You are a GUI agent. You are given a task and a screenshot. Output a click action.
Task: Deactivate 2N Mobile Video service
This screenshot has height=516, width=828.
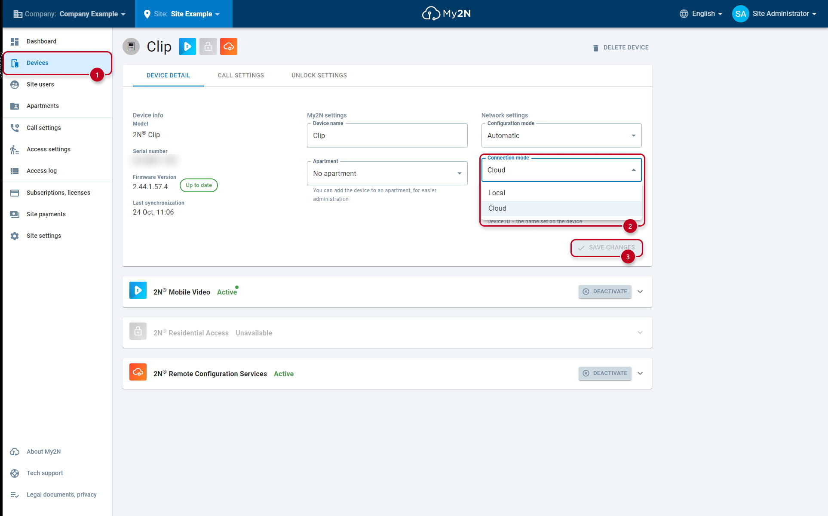[605, 292]
